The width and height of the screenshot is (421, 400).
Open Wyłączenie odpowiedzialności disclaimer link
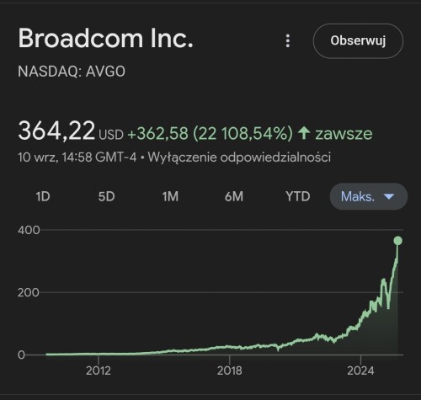[239, 157]
